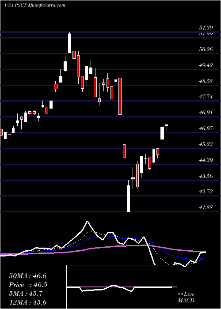
Task: Click the '<<Live MACD' label
Action: (x=186, y=298)
